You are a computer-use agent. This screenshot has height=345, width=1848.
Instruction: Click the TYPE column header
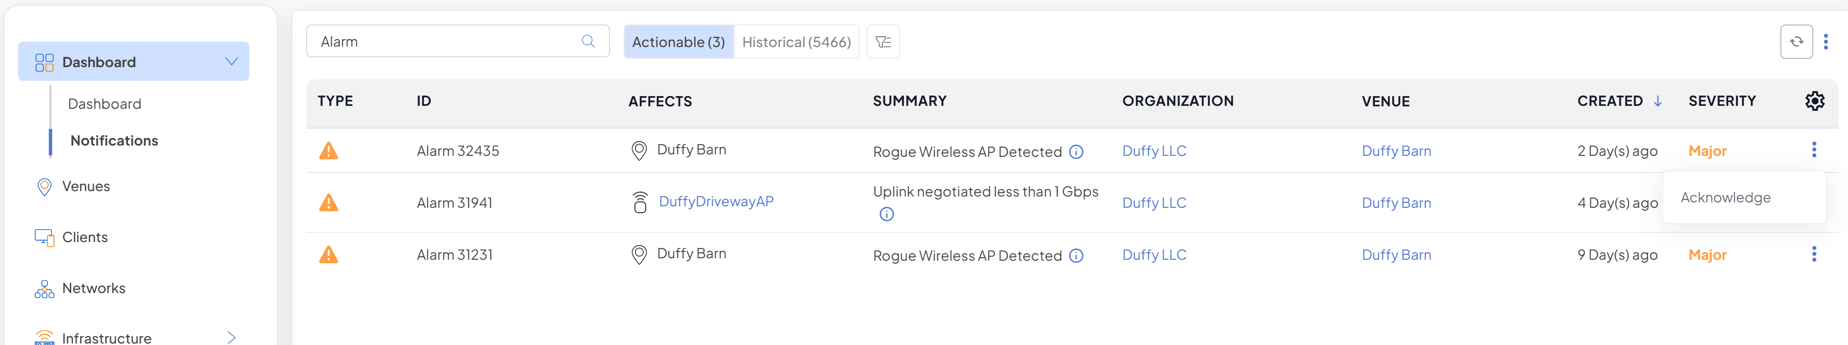(x=335, y=101)
